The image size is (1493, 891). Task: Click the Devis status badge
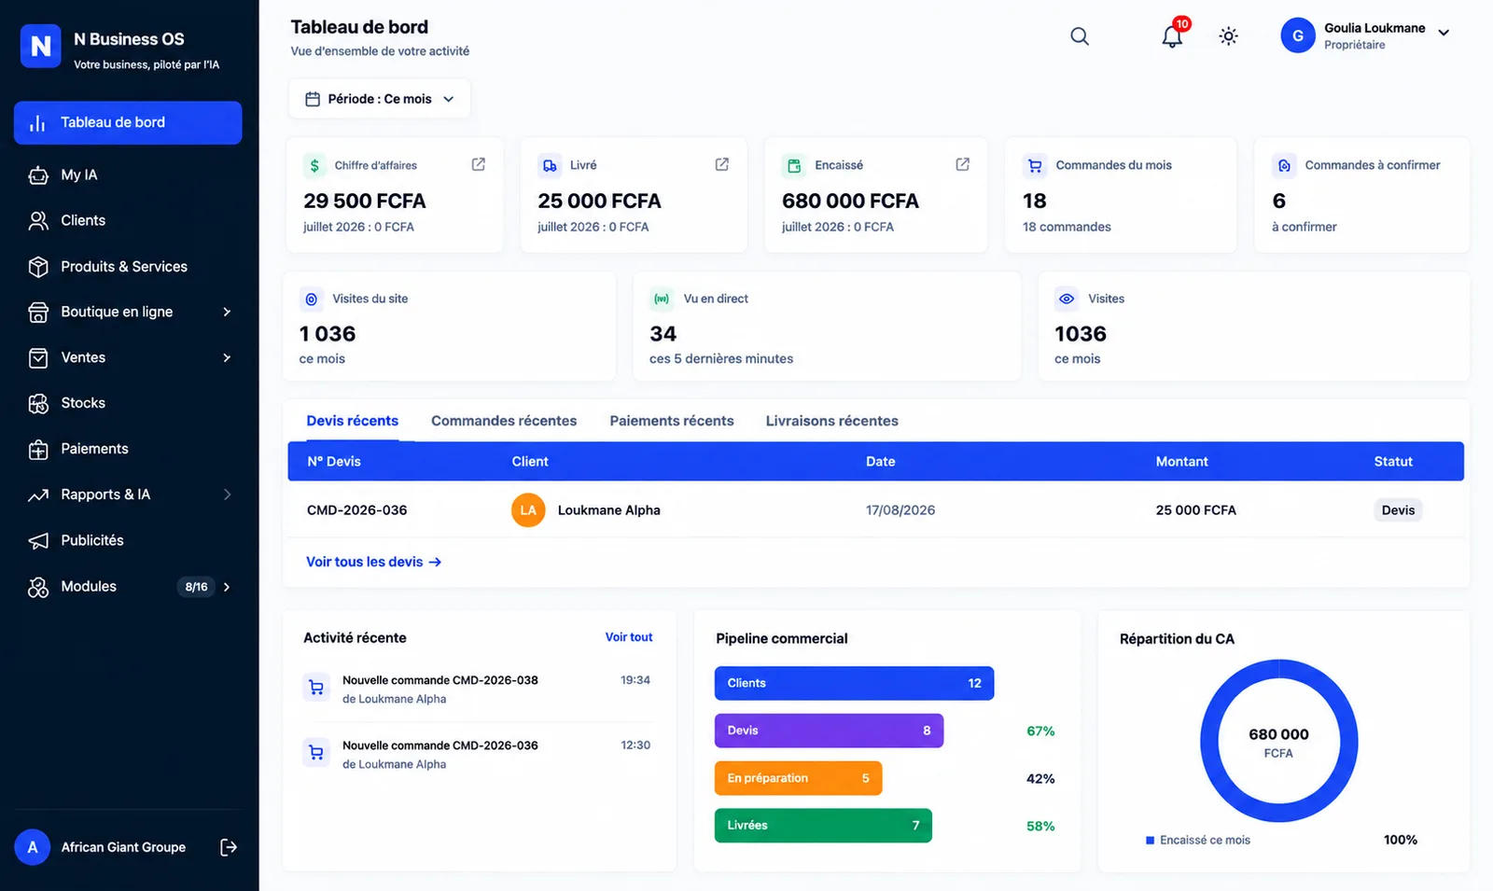[x=1398, y=510]
